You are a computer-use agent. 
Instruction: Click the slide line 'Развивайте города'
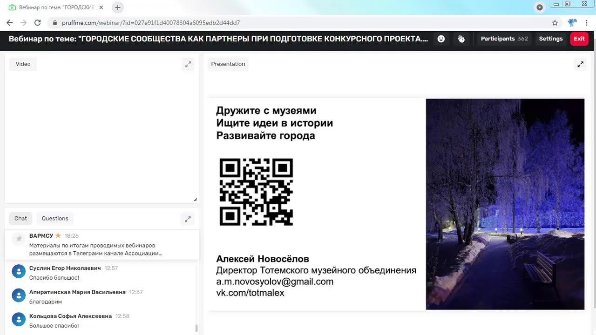click(x=265, y=136)
